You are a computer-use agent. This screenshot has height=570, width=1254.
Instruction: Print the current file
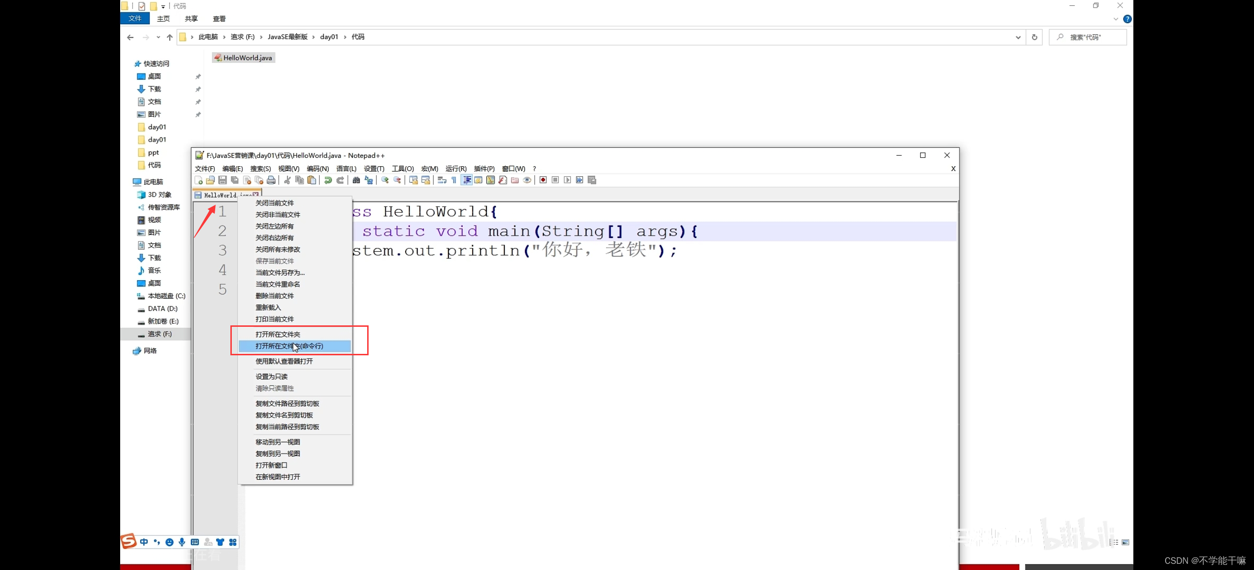[272, 180]
